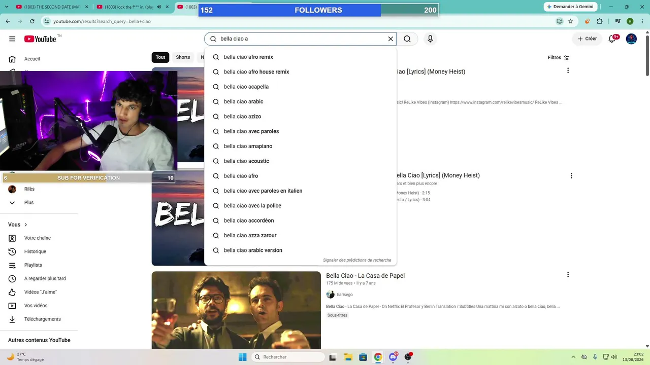Pick suggestion 'bella ciao azza zarour'

point(300,235)
